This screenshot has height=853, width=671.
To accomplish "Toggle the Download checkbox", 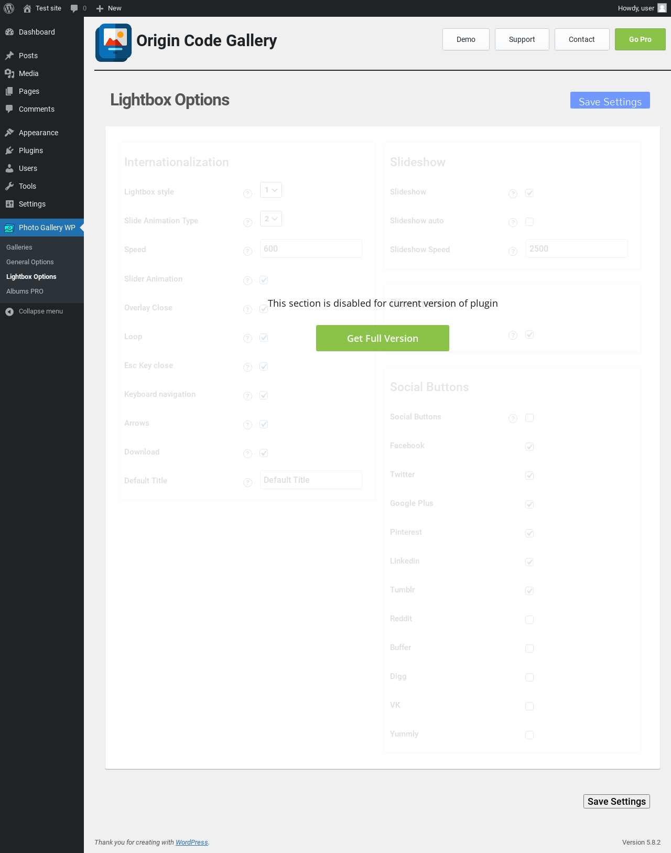I will pyautogui.click(x=264, y=453).
